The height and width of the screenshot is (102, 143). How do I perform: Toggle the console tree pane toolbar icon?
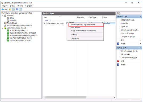click(13, 9)
